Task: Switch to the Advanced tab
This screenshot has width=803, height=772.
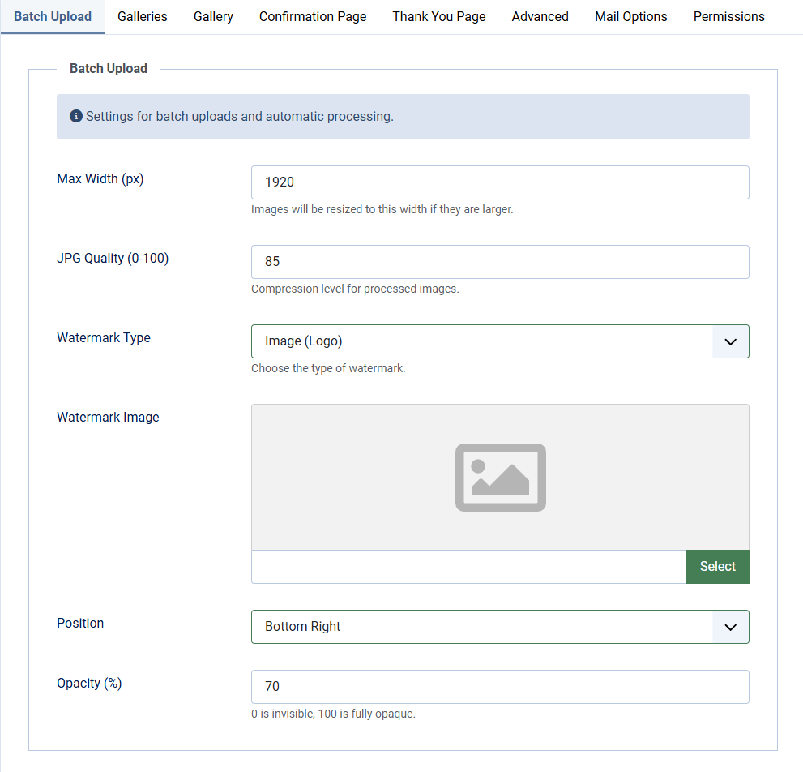Action: pos(540,16)
